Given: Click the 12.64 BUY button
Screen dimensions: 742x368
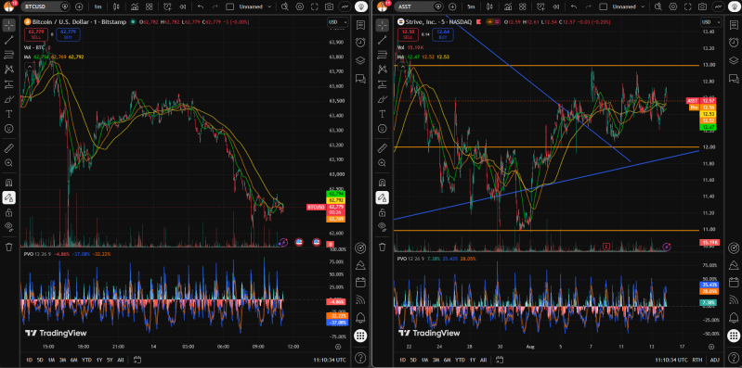Looking at the screenshot, I should click(x=442, y=34).
